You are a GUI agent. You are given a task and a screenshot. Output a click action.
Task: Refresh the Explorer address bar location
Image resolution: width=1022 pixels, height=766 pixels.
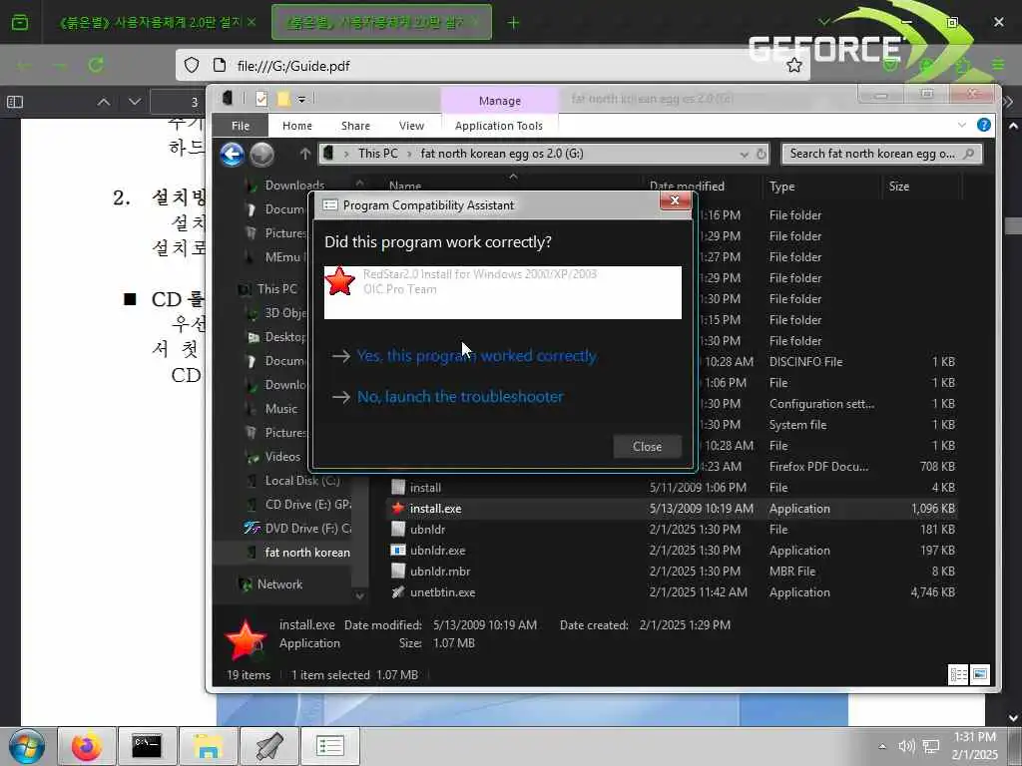pos(761,155)
